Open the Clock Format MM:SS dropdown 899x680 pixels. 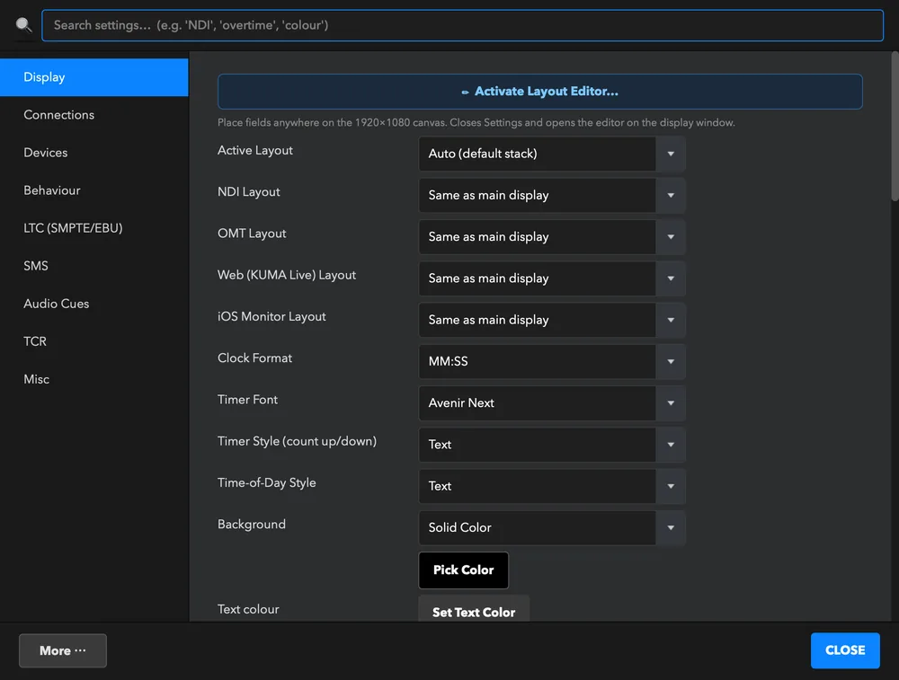pyautogui.click(x=552, y=361)
